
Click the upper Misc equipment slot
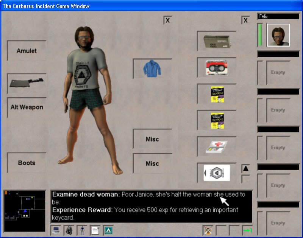(152, 139)
